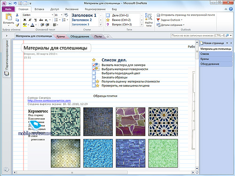Expand the styles gallery more arrow

tap(101, 24)
